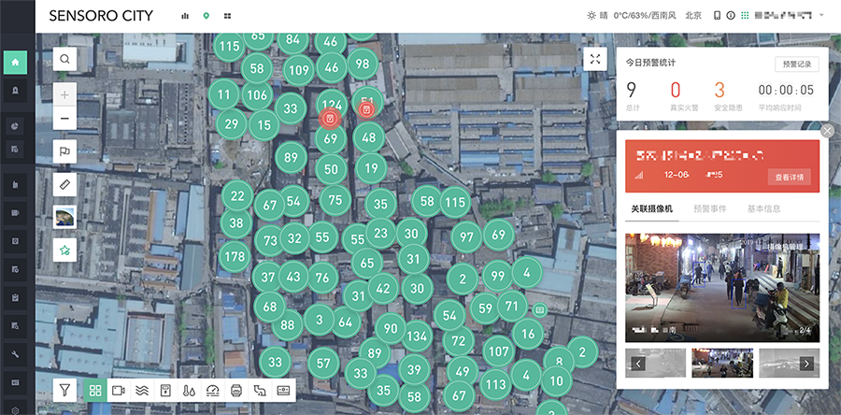Click the mobile phone icon in the header
The width and height of the screenshot is (841, 415).
click(717, 16)
